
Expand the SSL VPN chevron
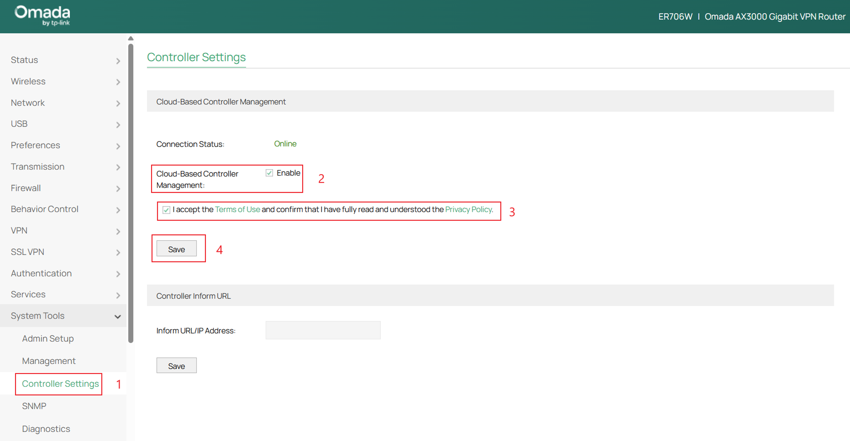click(x=118, y=253)
